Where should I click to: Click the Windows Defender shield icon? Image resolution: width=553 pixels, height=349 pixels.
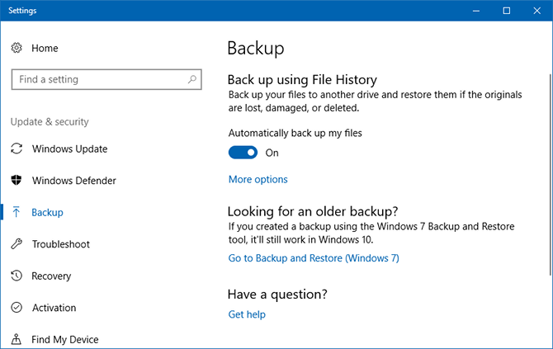pos(17,181)
